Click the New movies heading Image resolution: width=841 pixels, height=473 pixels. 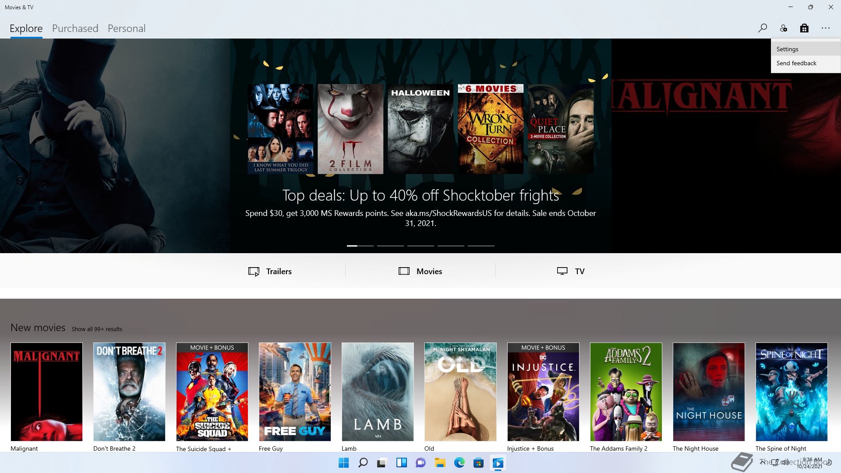pyautogui.click(x=38, y=328)
